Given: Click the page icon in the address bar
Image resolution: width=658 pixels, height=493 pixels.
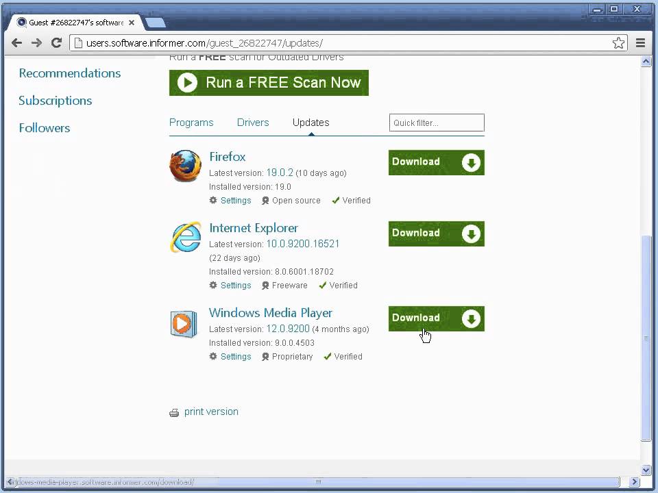Looking at the screenshot, I should coord(78,42).
